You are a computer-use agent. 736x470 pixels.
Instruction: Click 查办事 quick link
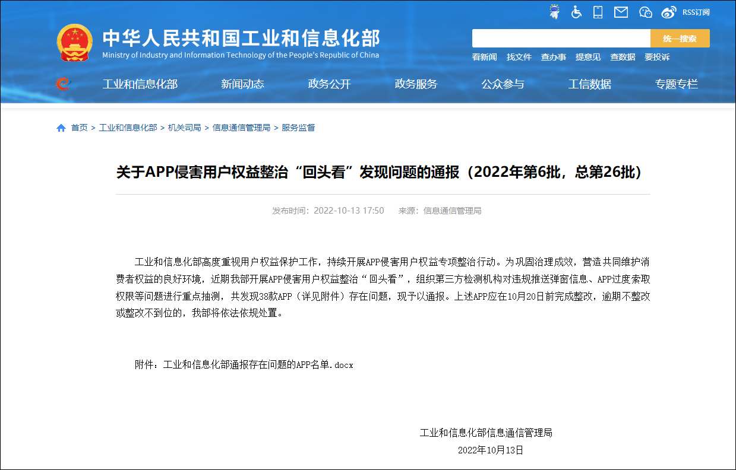(553, 57)
